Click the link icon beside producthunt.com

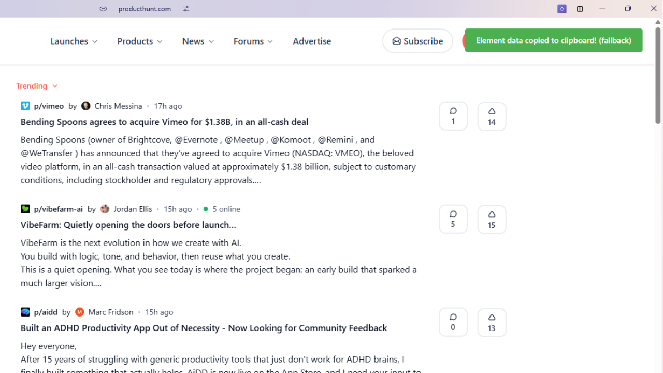click(104, 9)
